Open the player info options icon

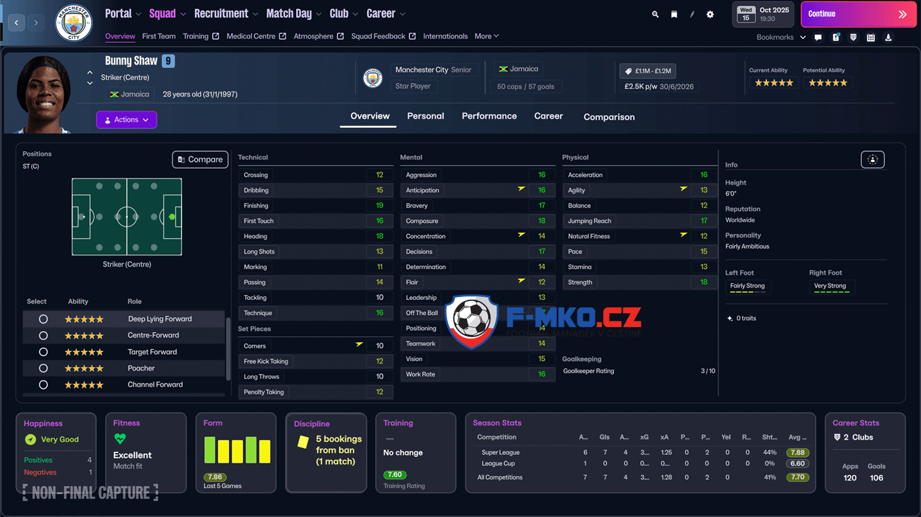pos(873,160)
